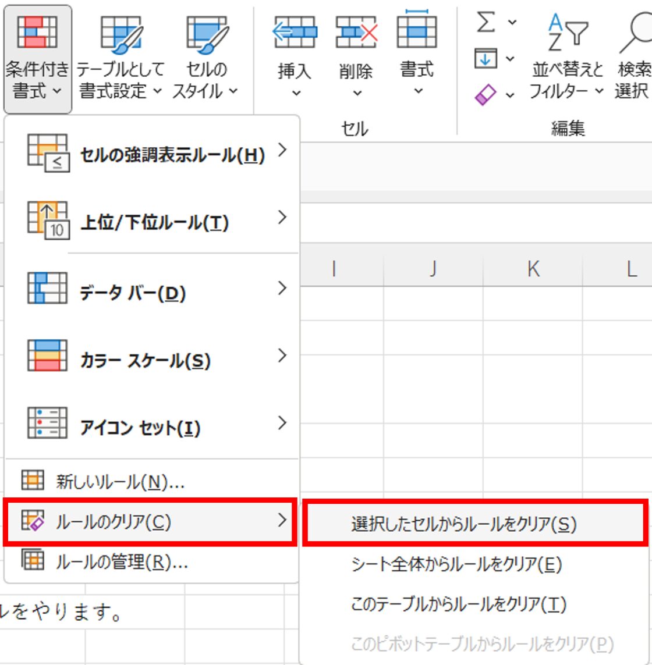Select column K header
This screenshot has width=652, height=665.
click(533, 268)
